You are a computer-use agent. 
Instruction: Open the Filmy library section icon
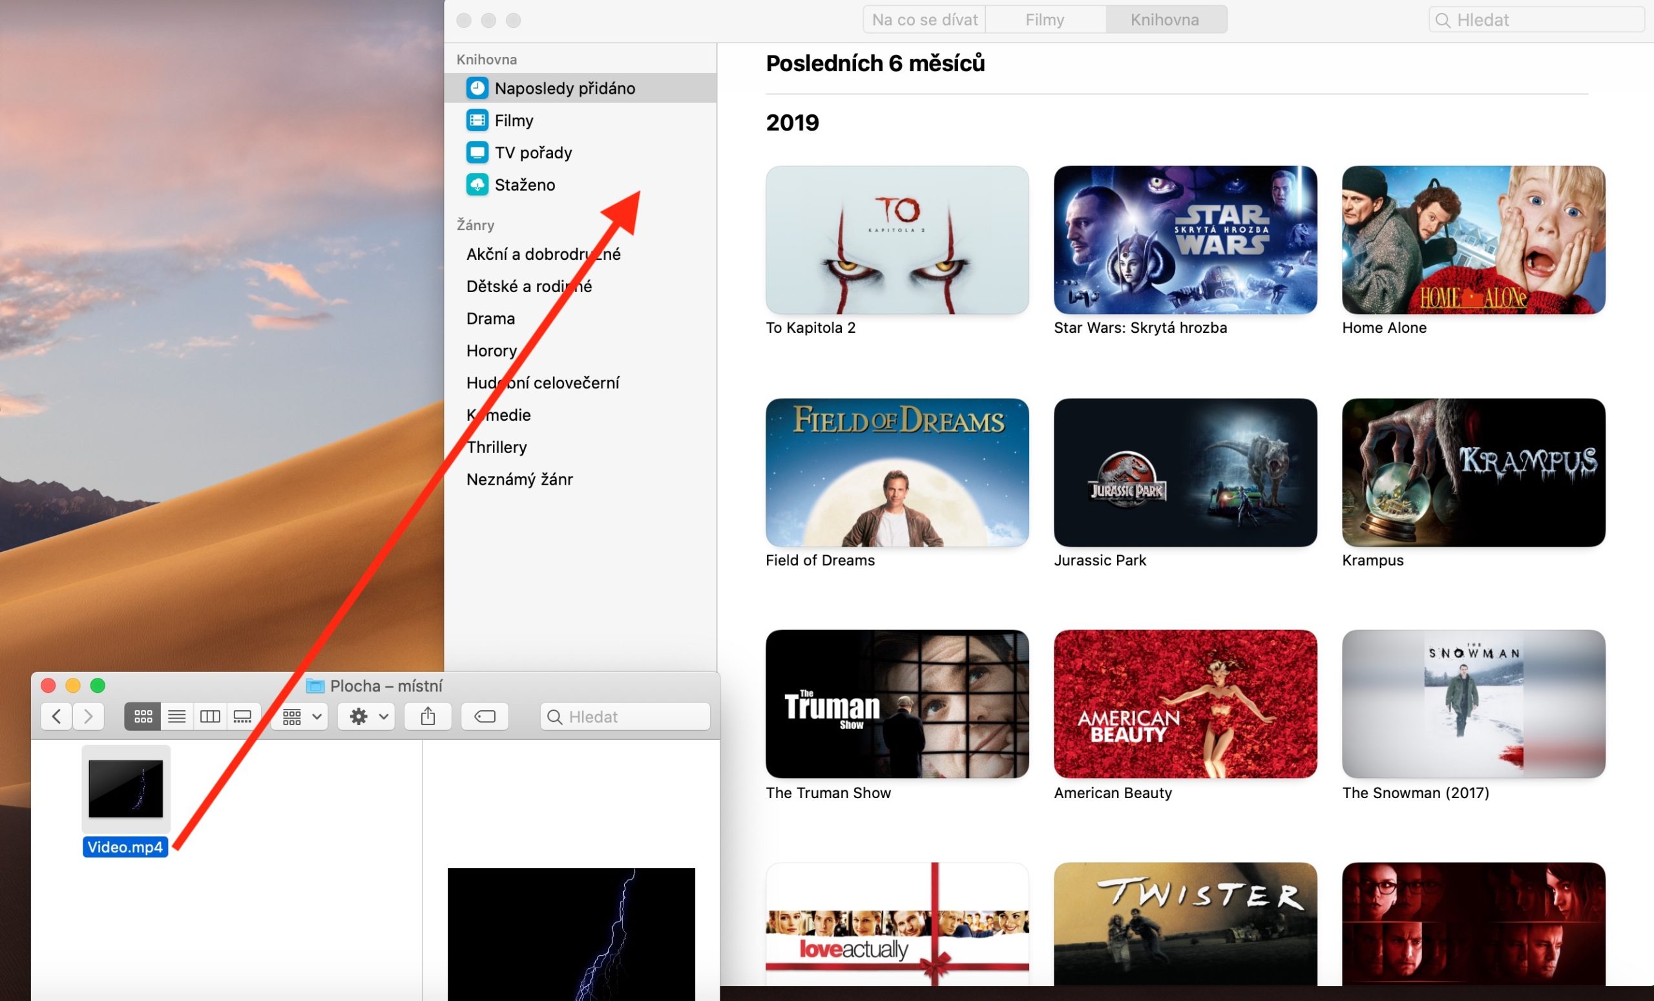pos(477,120)
